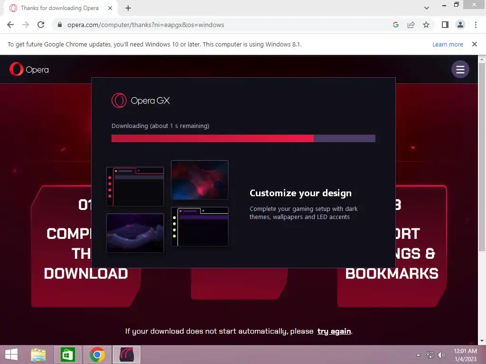Click the 'try again' download link
Viewport: 486px width, 364px height.
point(334,331)
